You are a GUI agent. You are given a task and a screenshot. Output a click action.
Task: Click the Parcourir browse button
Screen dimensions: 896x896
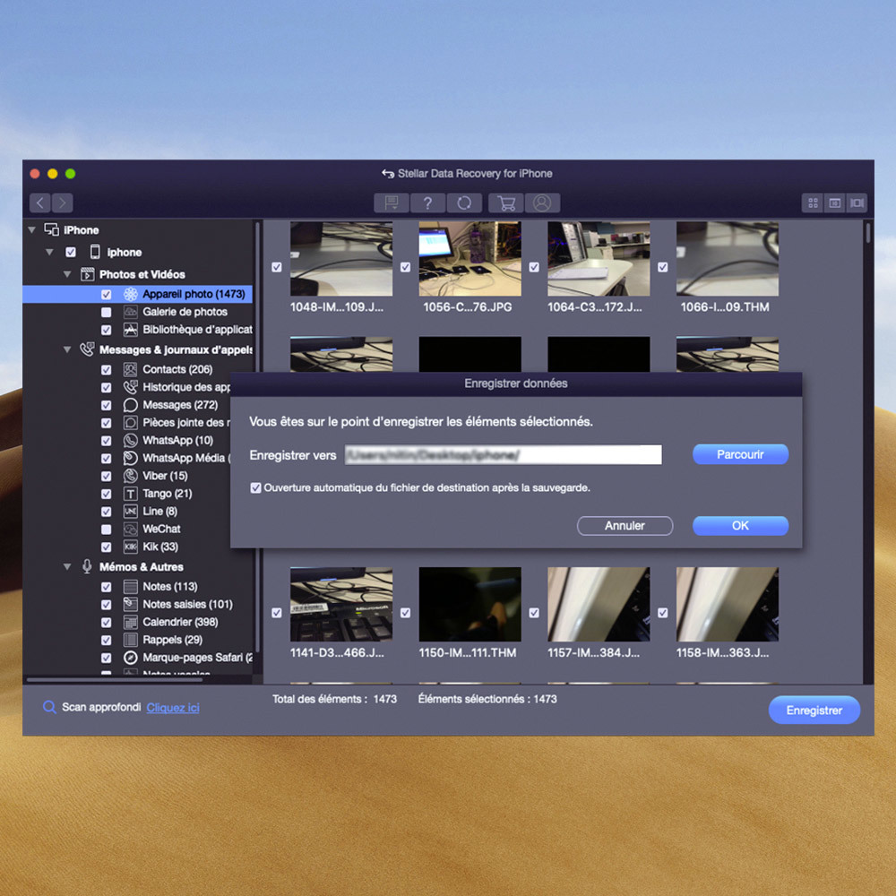(740, 454)
